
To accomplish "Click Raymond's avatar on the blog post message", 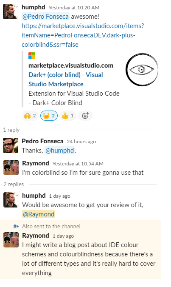I will point(11,240).
